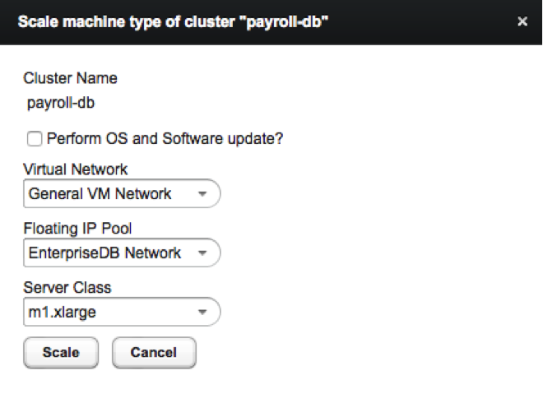The width and height of the screenshot is (543, 394).
Task: Click the arrow beside EnterpriseDB Network
Action: (202, 253)
